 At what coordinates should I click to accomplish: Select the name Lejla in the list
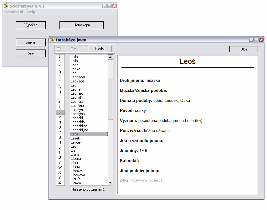[89, 61]
